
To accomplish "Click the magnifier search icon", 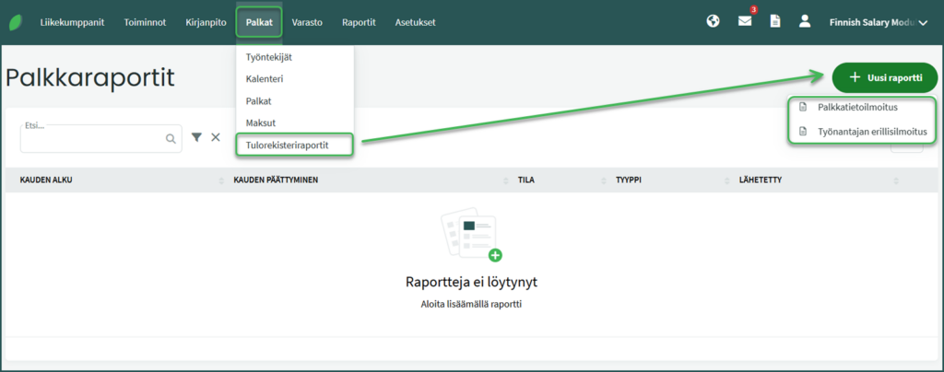I will pos(171,138).
